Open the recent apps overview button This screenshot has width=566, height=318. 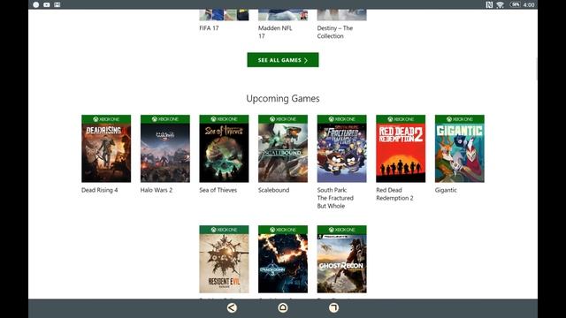coord(333,307)
